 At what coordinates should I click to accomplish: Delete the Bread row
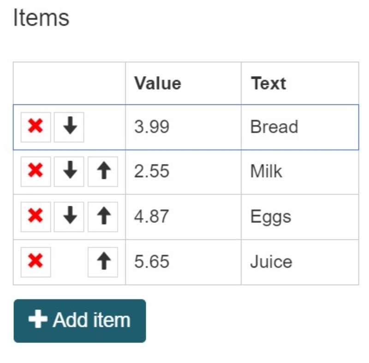pos(36,127)
